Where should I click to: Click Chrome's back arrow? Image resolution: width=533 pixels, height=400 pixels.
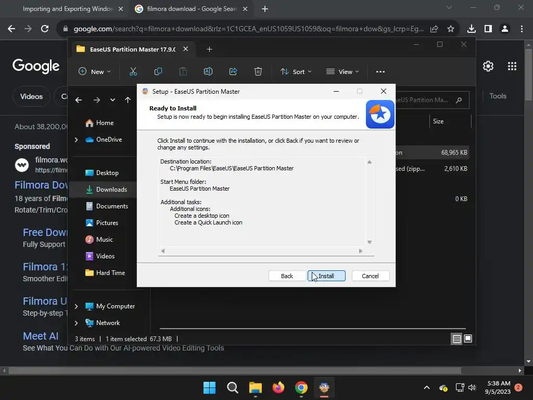coord(11,29)
